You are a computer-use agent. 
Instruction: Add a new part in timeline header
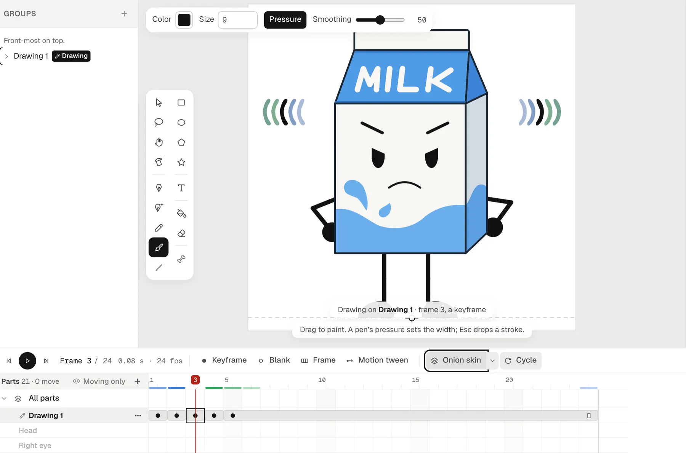coord(138,381)
